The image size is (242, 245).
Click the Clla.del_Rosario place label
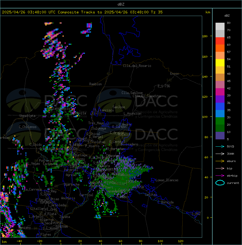137,66
